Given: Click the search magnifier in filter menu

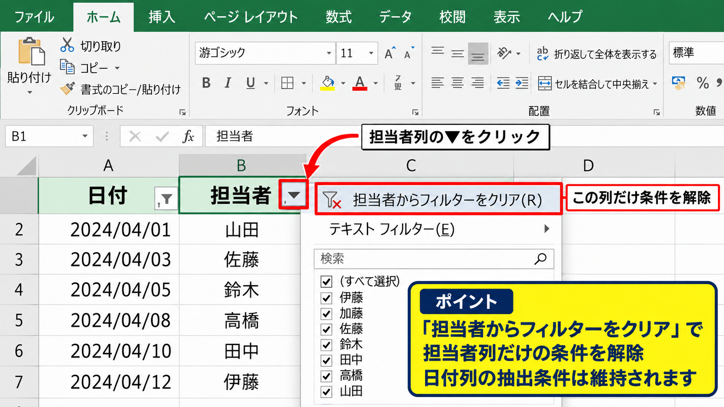Looking at the screenshot, I should [540, 259].
